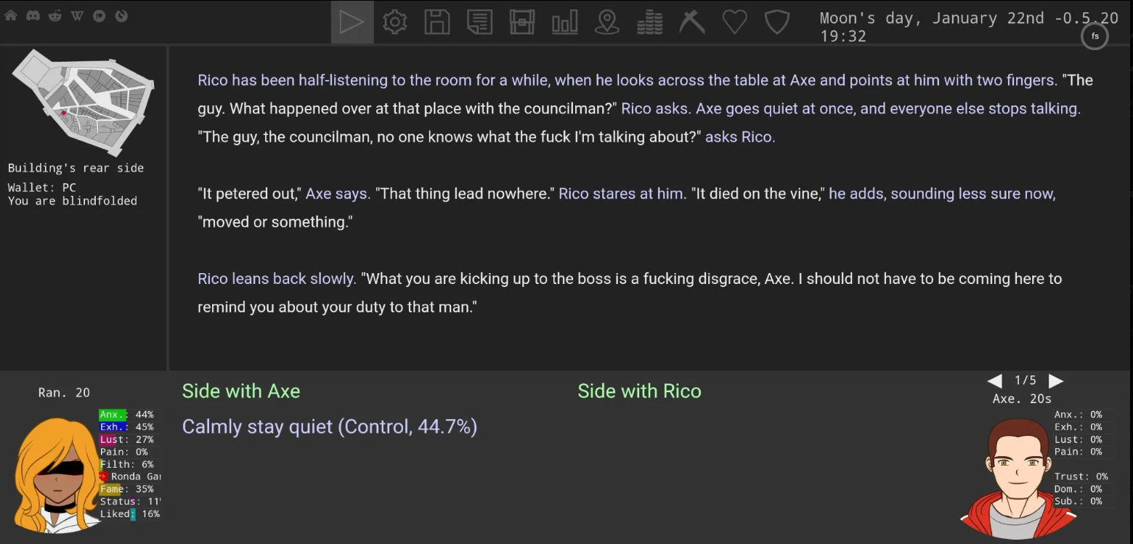
Task: Open the coin stacks finances icon
Action: coord(649,22)
